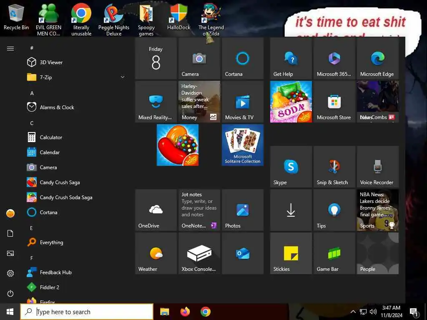Open the Game Bar tile
427x320 pixels.
(x=334, y=253)
